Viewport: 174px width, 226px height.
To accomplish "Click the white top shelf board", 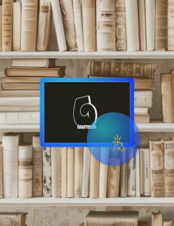I will point(87,55).
